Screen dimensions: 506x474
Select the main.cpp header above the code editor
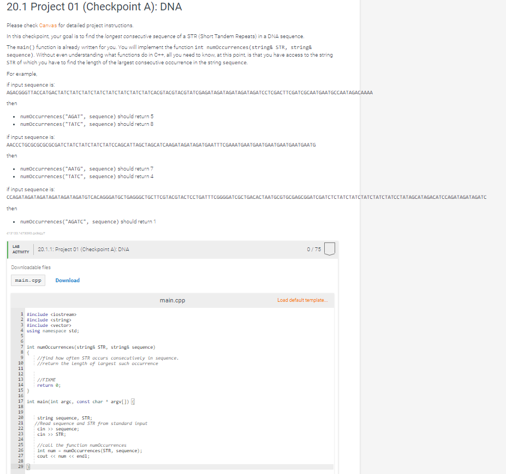pyautogui.click(x=172, y=300)
